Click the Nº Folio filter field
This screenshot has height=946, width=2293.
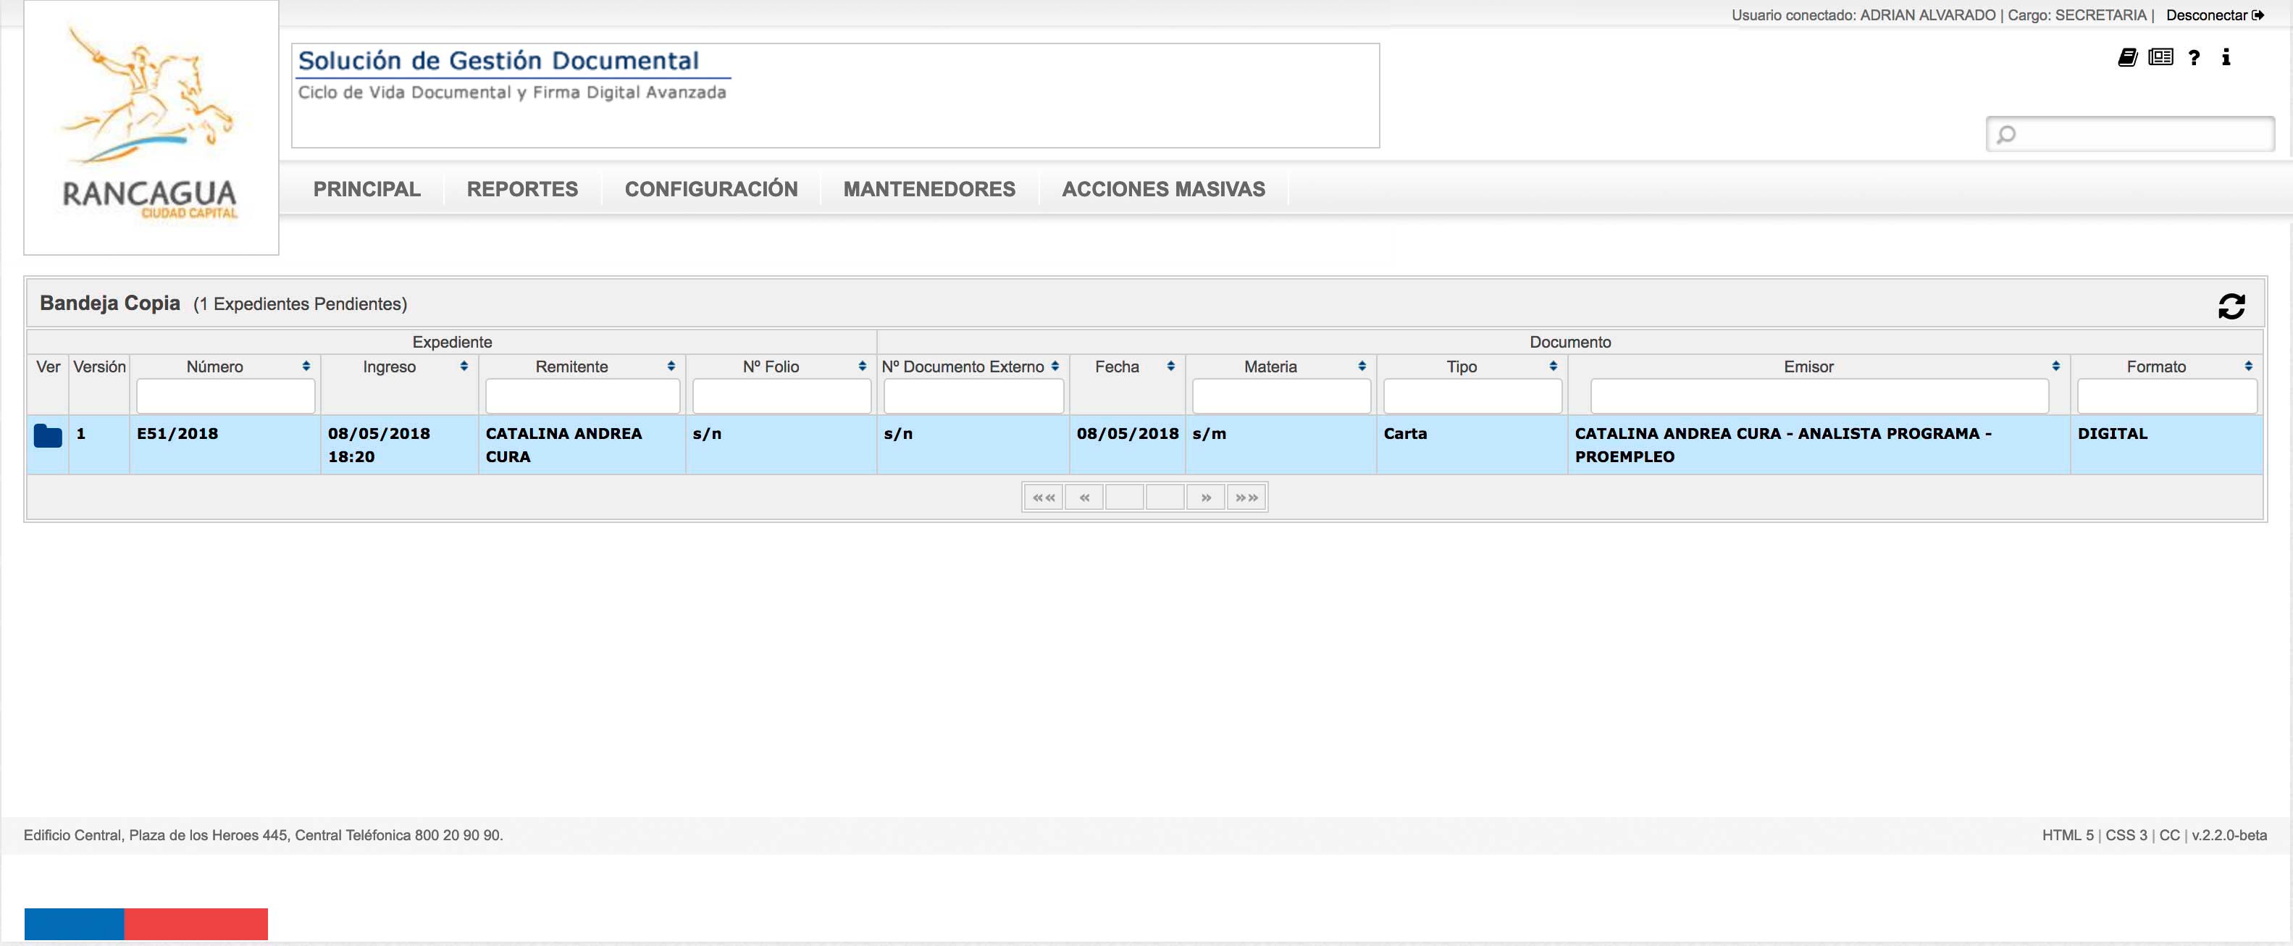(x=781, y=396)
